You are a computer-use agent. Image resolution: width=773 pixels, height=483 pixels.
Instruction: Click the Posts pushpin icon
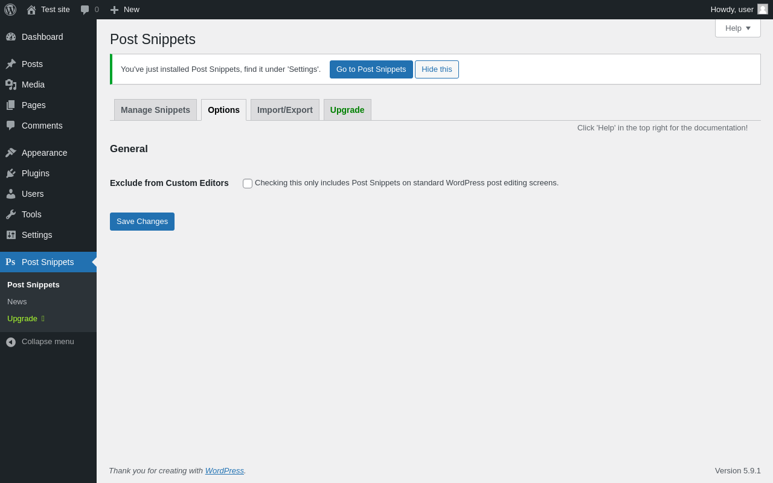[x=11, y=64]
